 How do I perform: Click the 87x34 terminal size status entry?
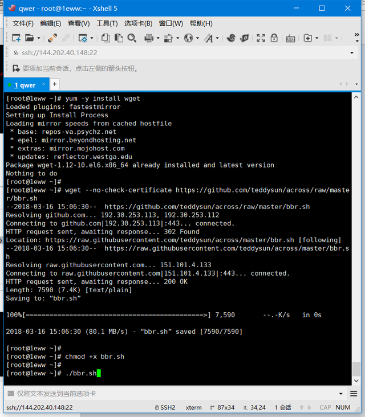(x=222, y=408)
